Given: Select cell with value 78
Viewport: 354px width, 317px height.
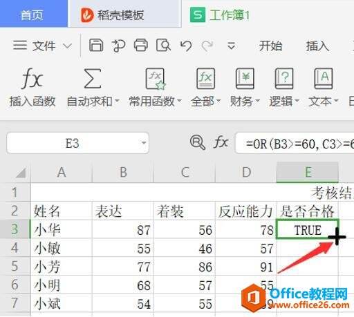Looking at the screenshot, I should pos(246,229).
